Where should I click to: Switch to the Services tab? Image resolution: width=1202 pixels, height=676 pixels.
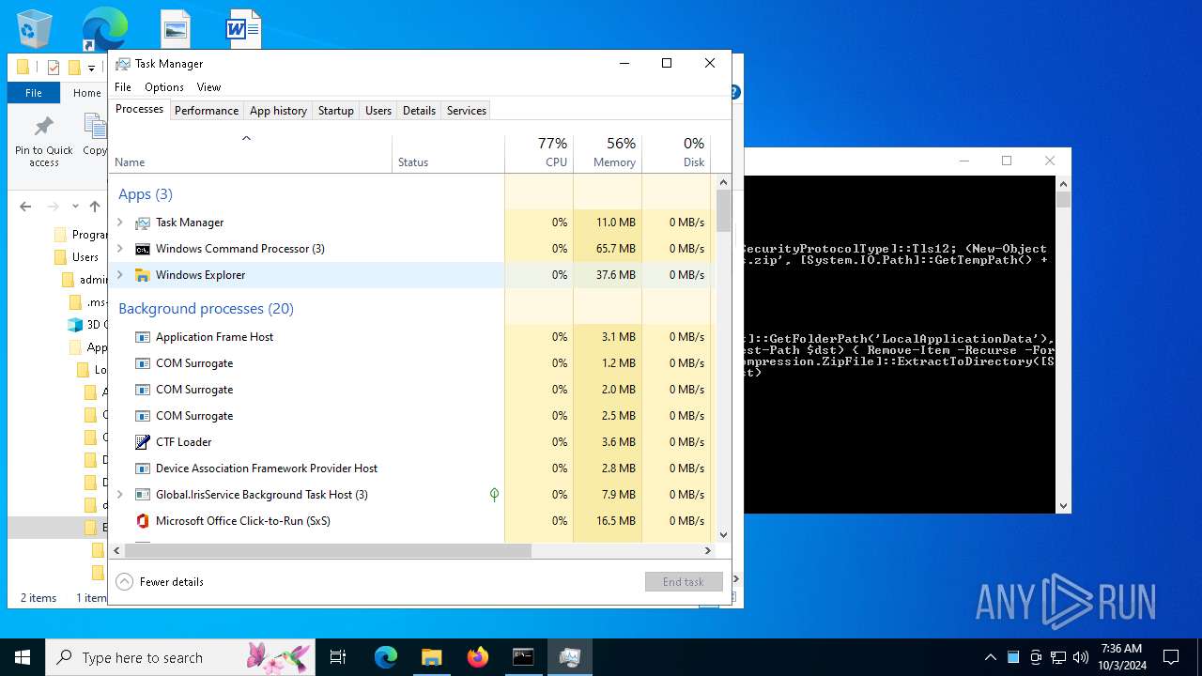pyautogui.click(x=467, y=111)
